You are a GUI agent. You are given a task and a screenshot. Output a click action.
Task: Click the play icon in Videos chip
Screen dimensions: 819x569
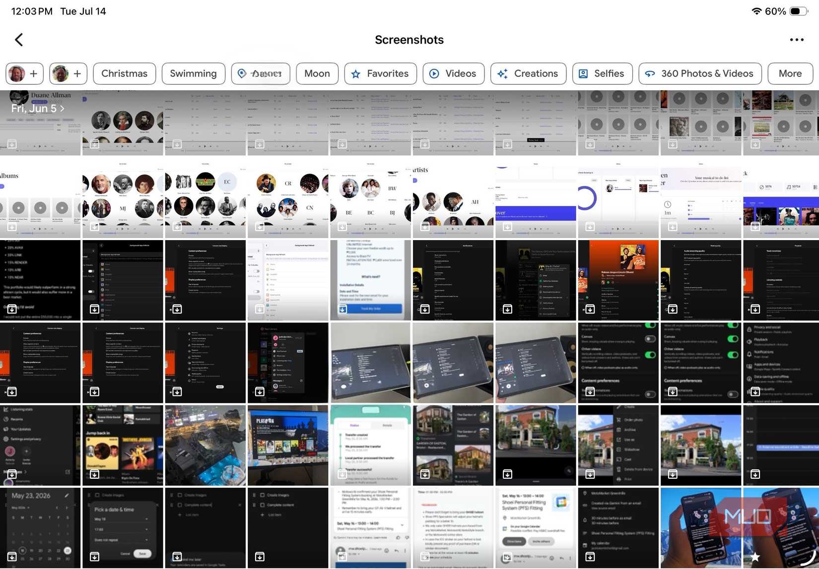click(x=434, y=73)
